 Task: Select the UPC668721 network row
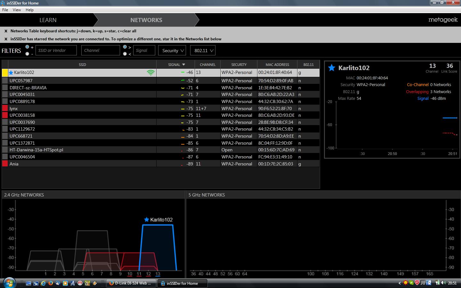(161, 136)
